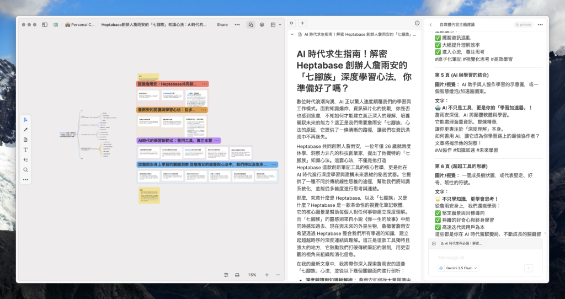Open the attached AI 時代生存必備 card chip
Image resolution: width=565 pixels, height=299 pixels.
click(x=461, y=243)
